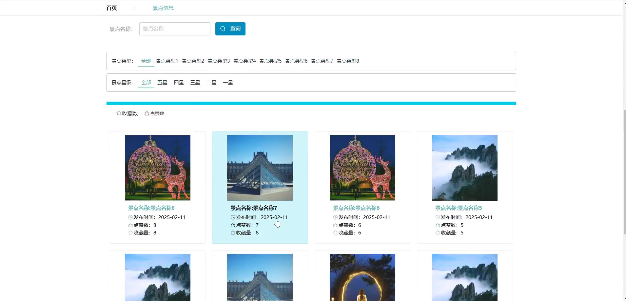
Task: Select 全部 in the 景点星级 filter
Action: [146, 83]
